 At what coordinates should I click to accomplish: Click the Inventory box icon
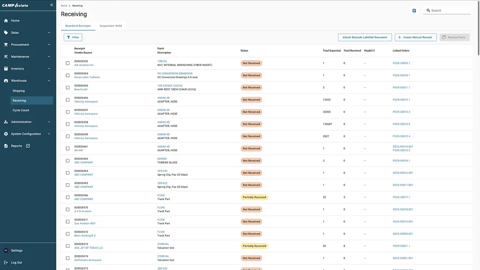(6, 69)
